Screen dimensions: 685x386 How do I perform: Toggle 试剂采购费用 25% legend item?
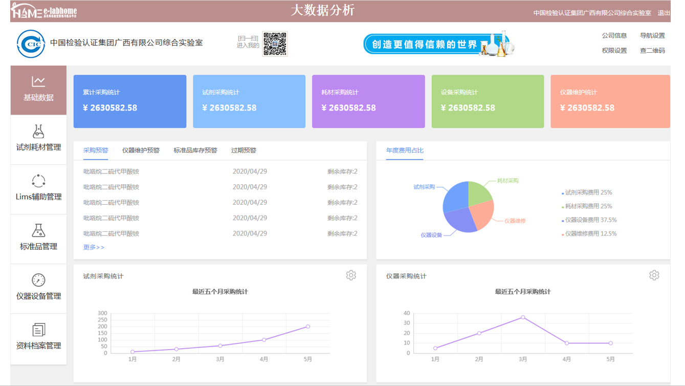click(588, 193)
